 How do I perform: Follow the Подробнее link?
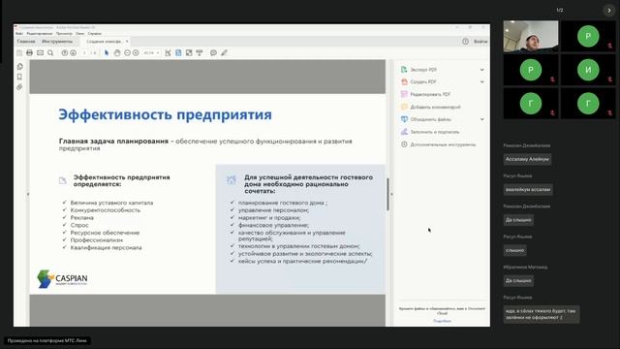click(x=442, y=321)
